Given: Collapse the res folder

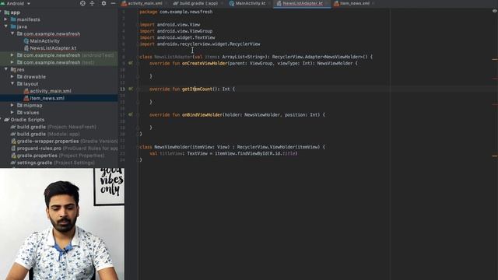Looking at the screenshot, I should [x=5, y=69].
